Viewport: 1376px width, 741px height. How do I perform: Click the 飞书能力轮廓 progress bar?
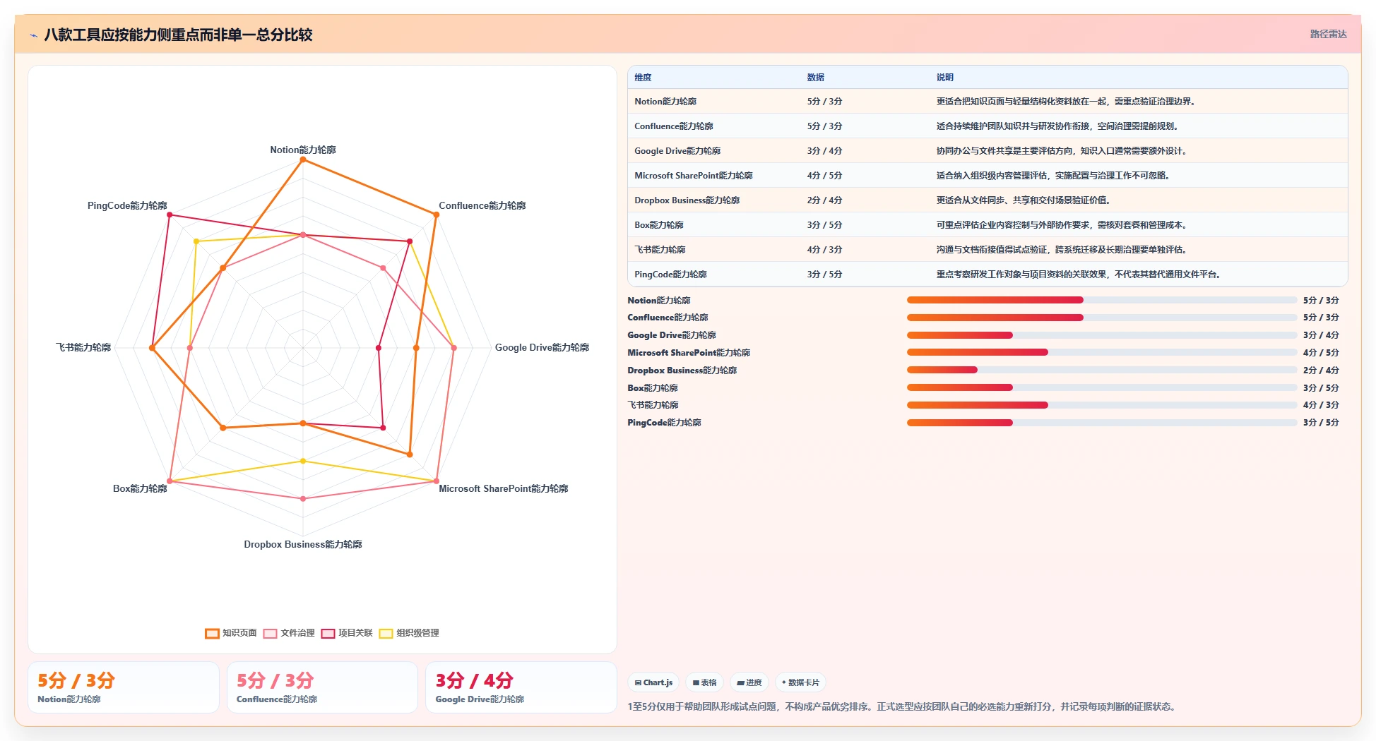(x=1102, y=405)
